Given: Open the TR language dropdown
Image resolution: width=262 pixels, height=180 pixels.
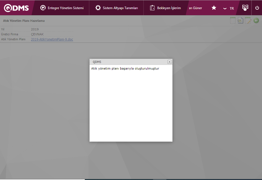Looking at the screenshot, I should click(x=228, y=8).
